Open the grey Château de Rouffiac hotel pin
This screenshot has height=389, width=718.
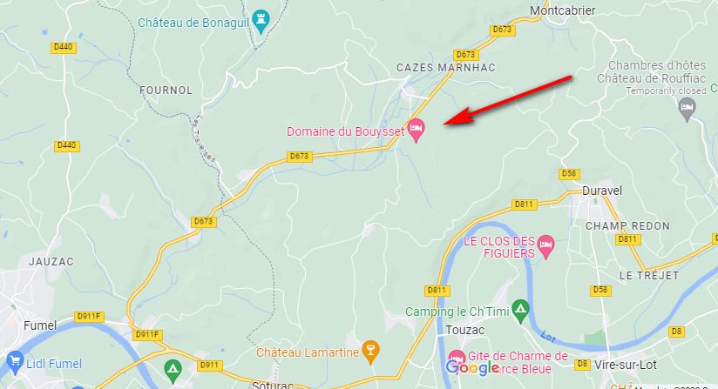687,109
